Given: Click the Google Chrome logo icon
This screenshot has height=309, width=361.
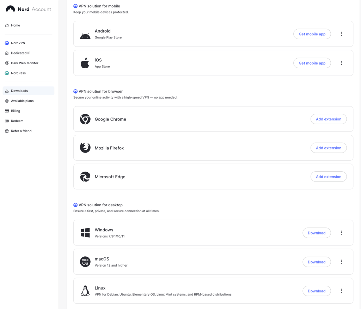Looking at the screenshot, I should click(x=85, y=119).
